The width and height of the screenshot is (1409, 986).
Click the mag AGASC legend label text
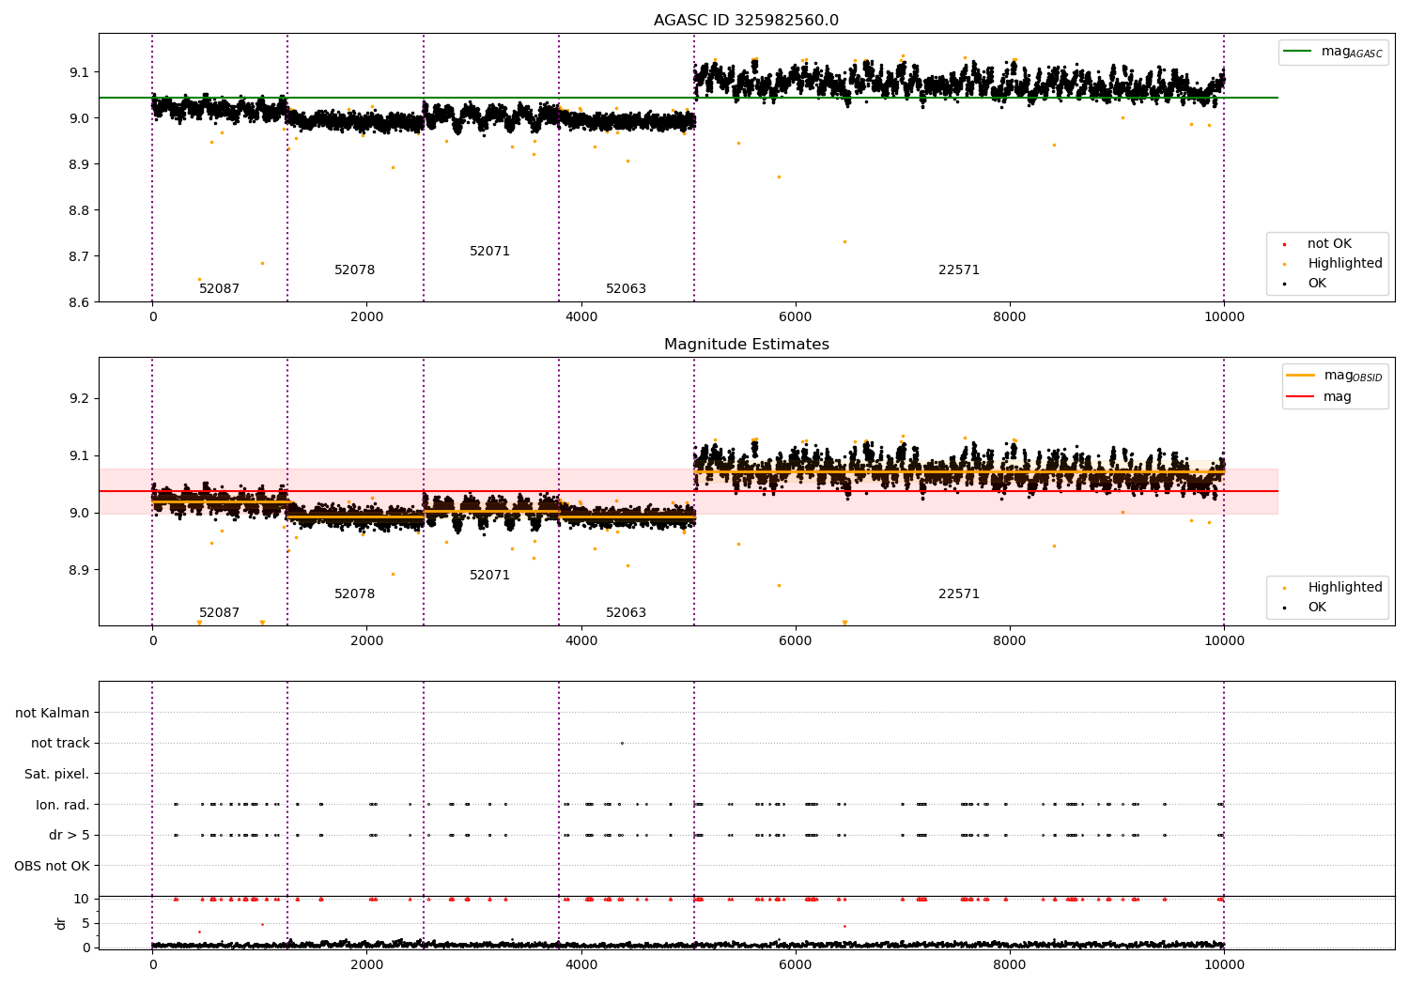[x=1352, y=53]
